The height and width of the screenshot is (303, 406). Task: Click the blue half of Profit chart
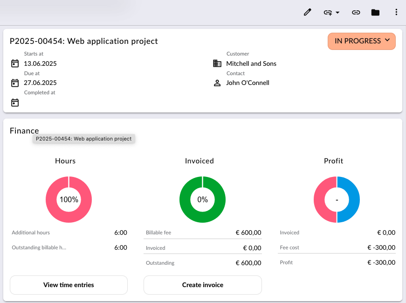354,199
